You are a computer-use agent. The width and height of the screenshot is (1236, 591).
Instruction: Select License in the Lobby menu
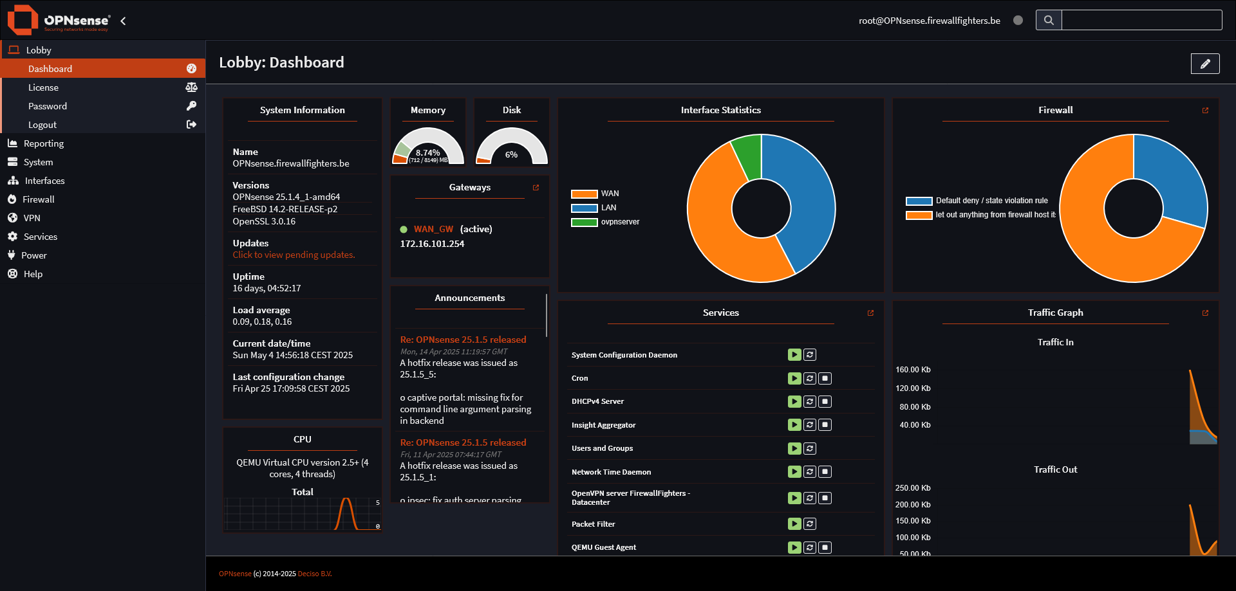43,87
